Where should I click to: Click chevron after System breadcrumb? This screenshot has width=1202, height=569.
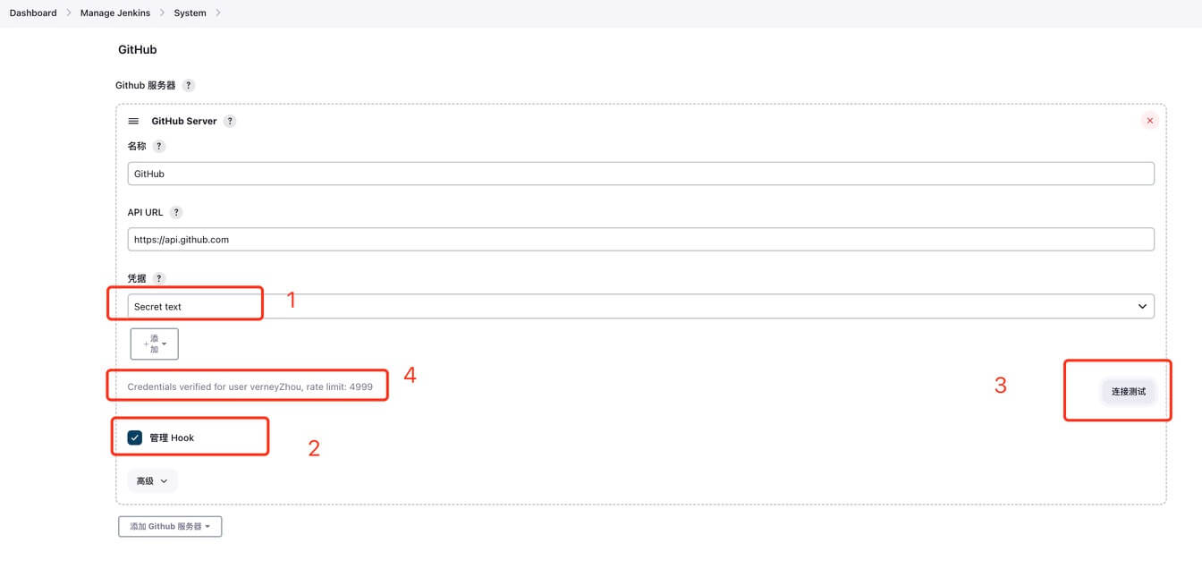[x=218, y=13]
